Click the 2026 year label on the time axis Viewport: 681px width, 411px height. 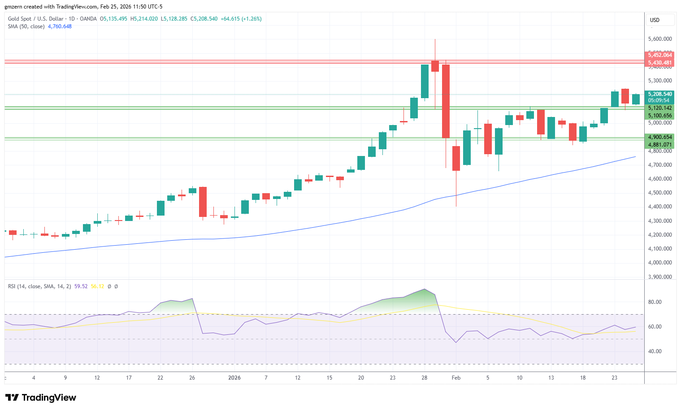(x=234, y=378)
